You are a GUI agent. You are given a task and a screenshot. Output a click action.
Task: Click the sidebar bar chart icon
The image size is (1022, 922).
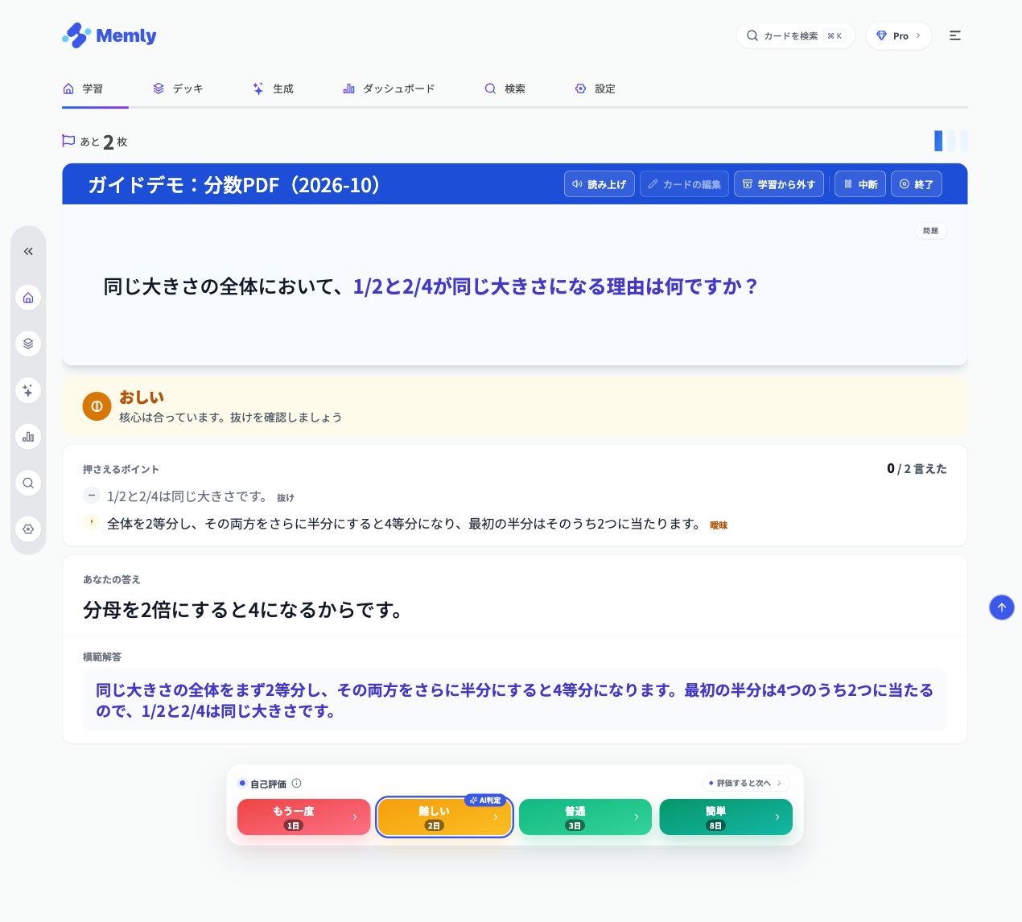[x=28, y=436]
